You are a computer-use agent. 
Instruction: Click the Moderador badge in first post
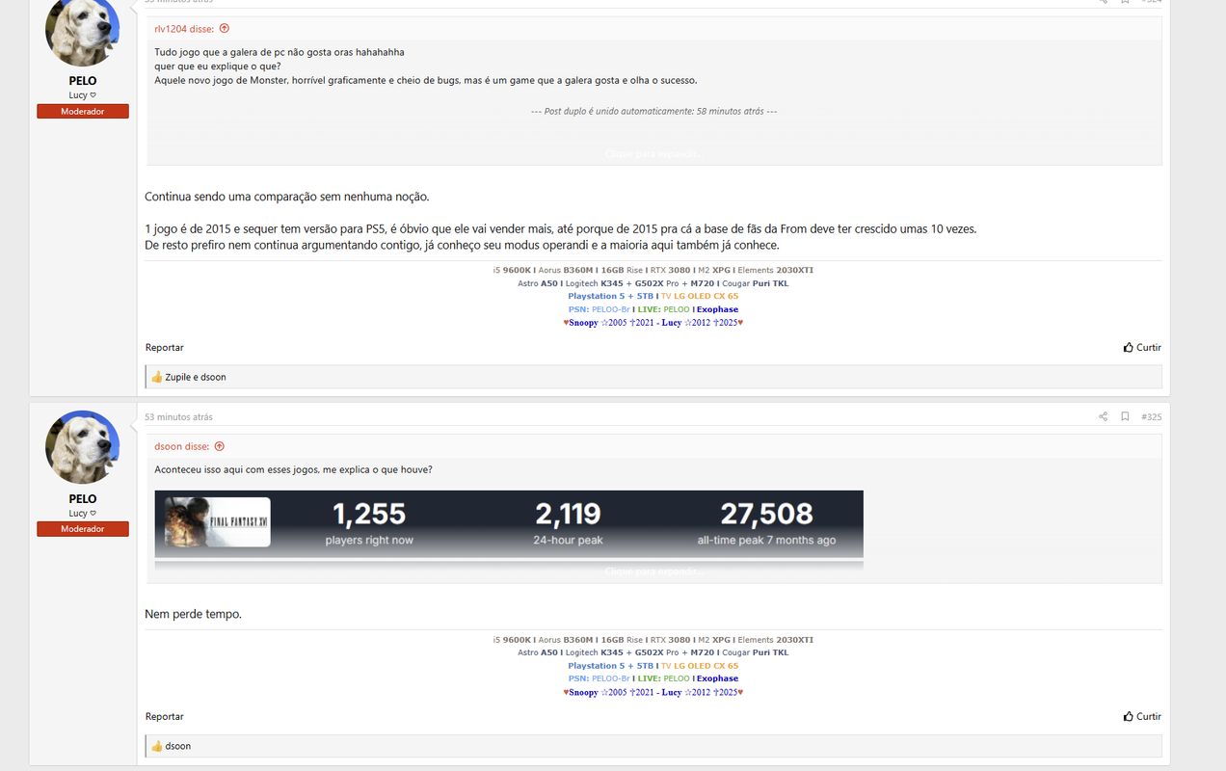[x=83, y=112]
